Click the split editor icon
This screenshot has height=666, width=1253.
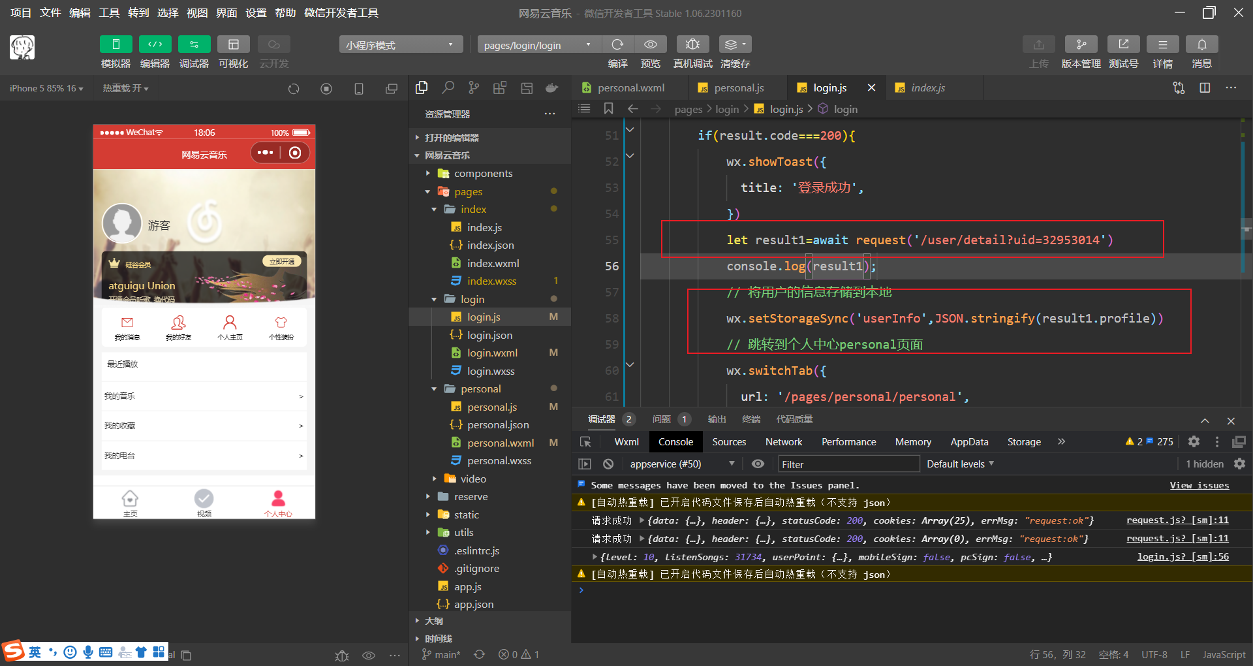pos(1205,88)
